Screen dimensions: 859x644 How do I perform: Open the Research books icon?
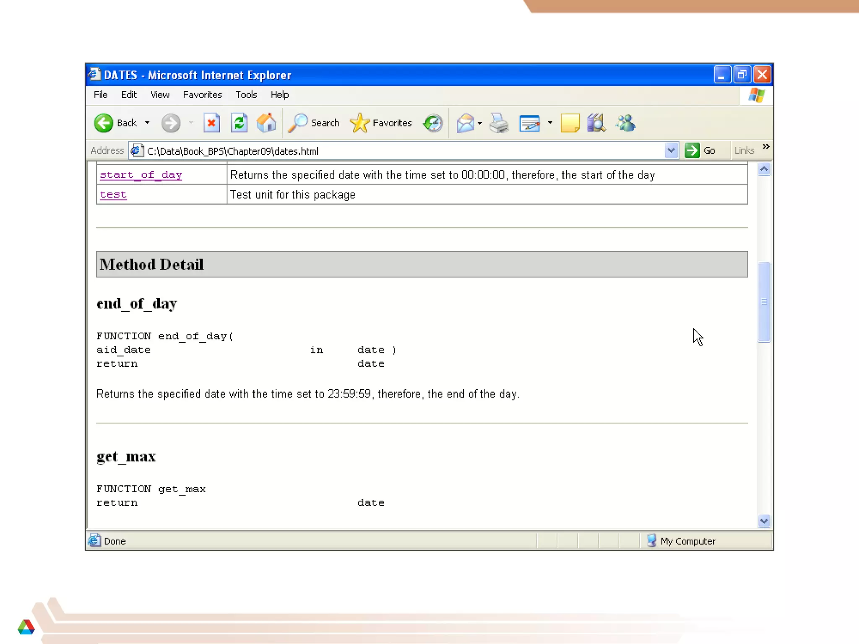[x=596, y=123]
